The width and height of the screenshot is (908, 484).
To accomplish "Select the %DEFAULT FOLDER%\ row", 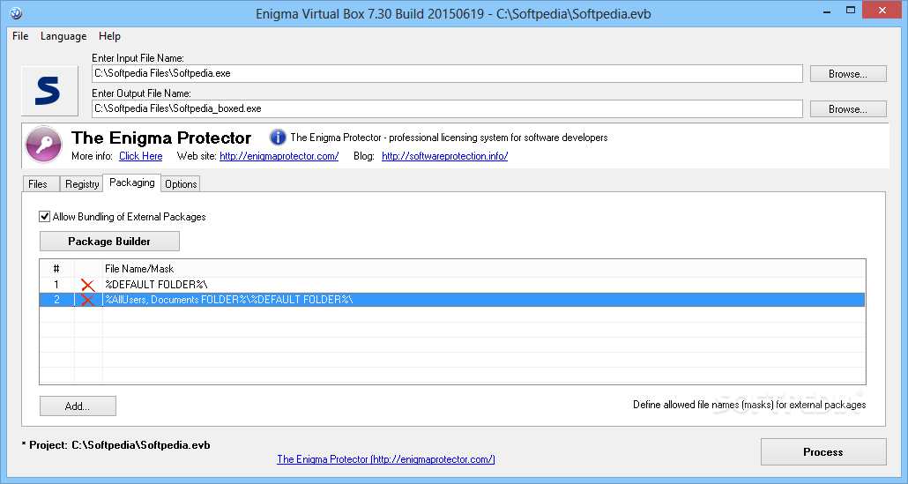I will pyautogui.click(x=452, y=284).
